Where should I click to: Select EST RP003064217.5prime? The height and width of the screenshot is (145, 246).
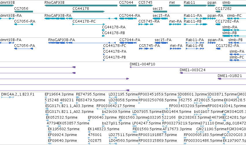[133, 109]
